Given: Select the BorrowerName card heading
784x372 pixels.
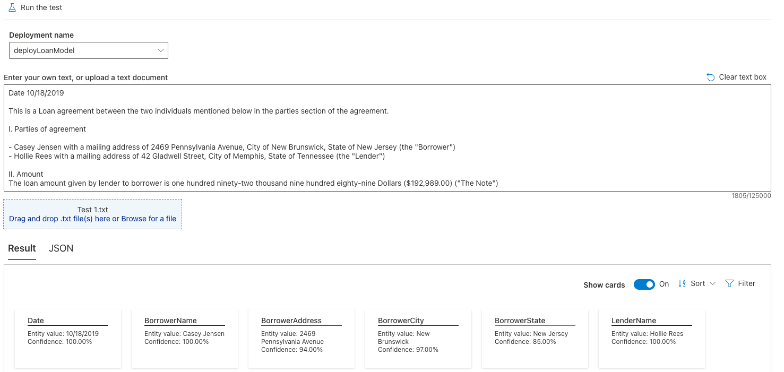Looking at the screenshot, I should (x=170, y=321).
